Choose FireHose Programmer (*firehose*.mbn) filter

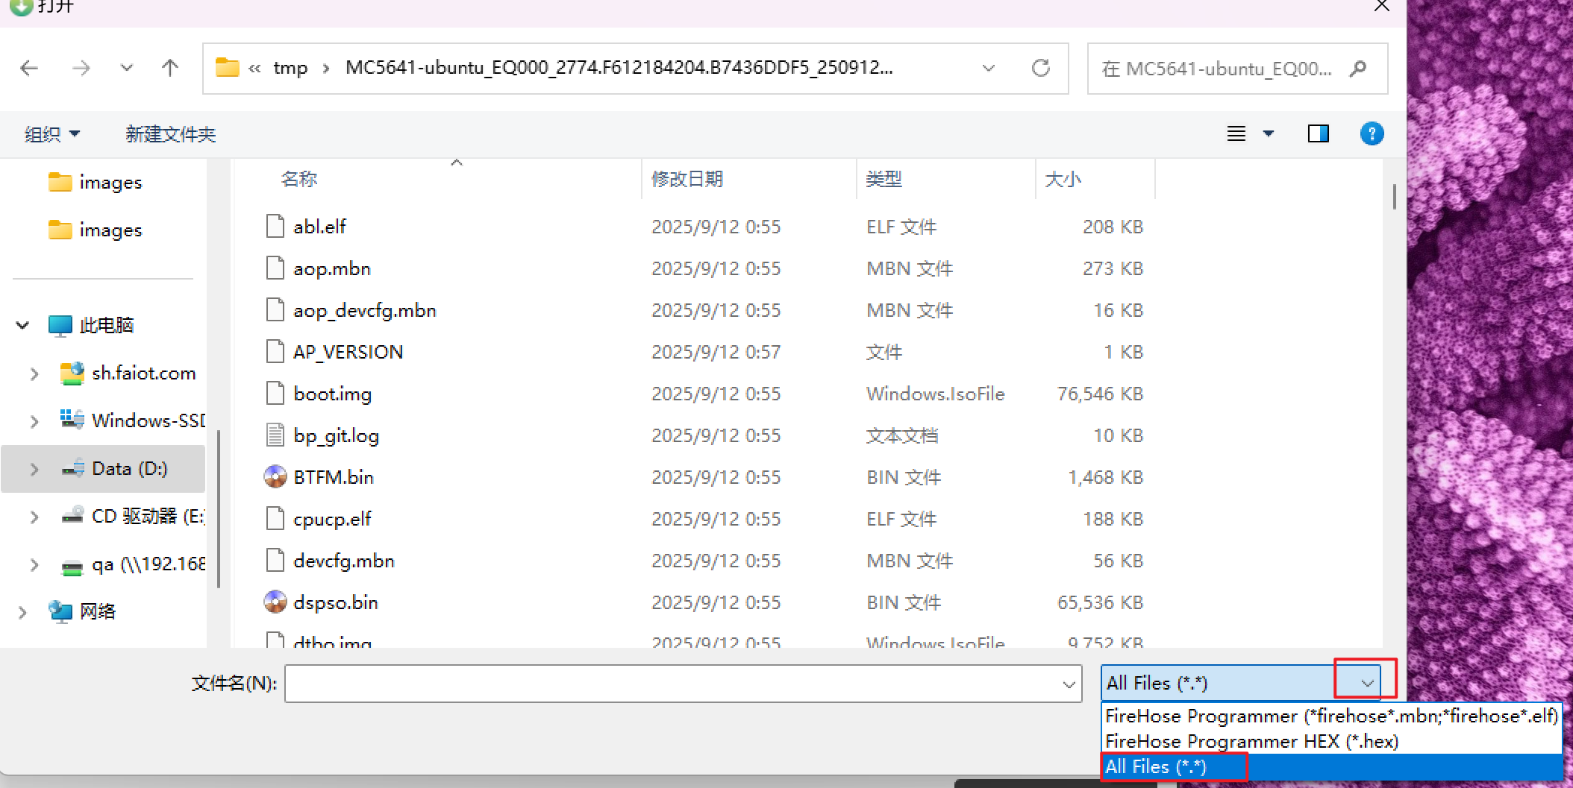pyautogui.click(x=1331, y=716)
